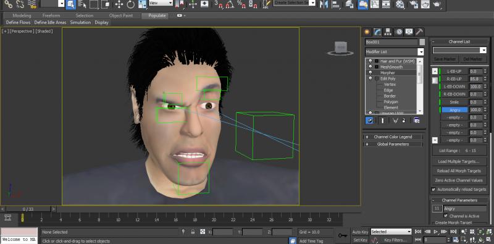Click the Play Animation button
The height and width of the screenshot is (244, 494).
[436, 232]
